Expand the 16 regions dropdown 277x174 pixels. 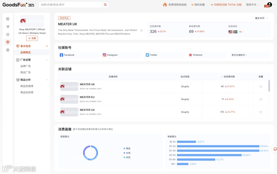tap(241, 32)
